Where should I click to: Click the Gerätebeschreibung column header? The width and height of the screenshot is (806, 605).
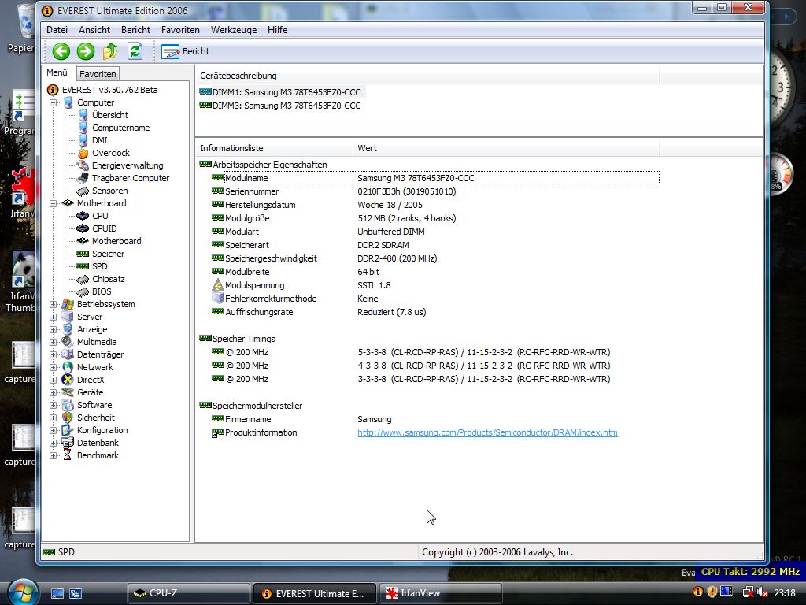tap(427, 76)
